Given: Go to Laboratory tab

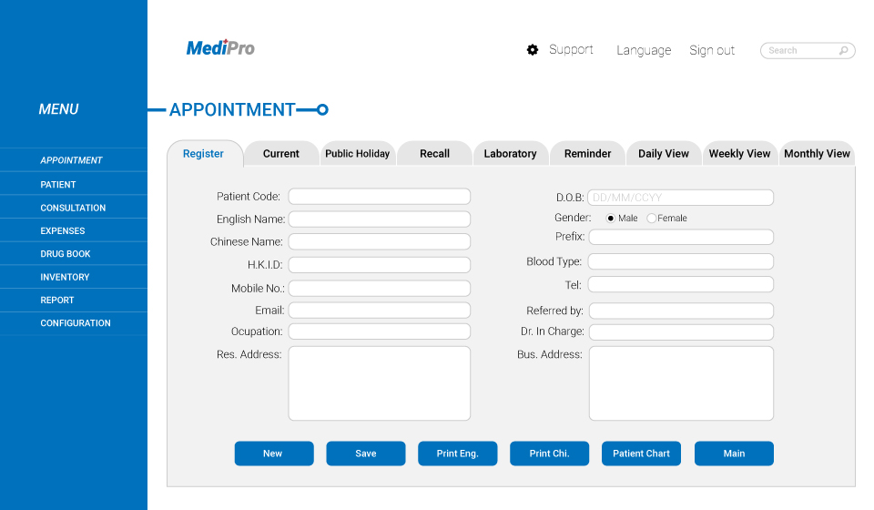Looking at the screenshot, I should tap(510, 154).
